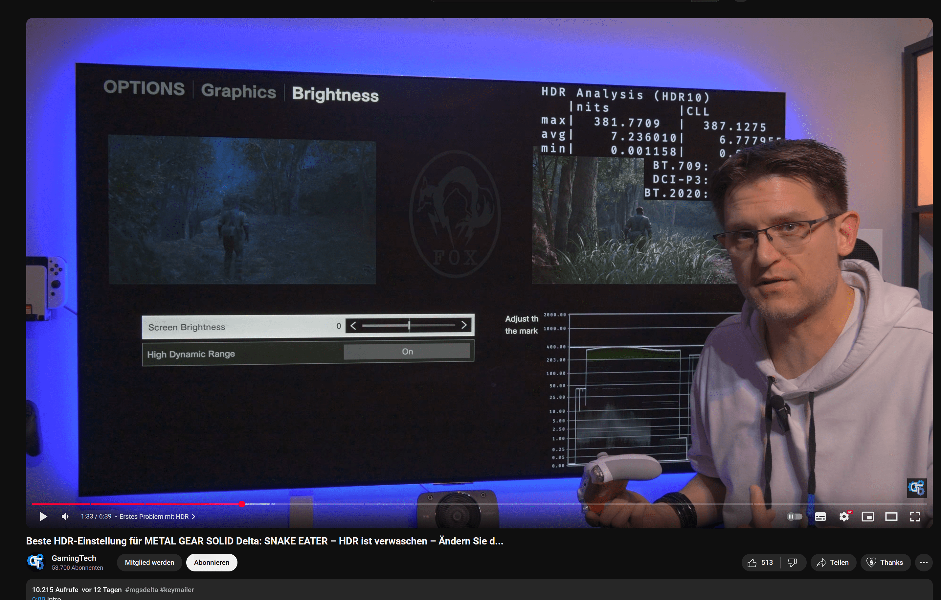
Task: Mute the video with the speaker icon
Action: point(65,516)
